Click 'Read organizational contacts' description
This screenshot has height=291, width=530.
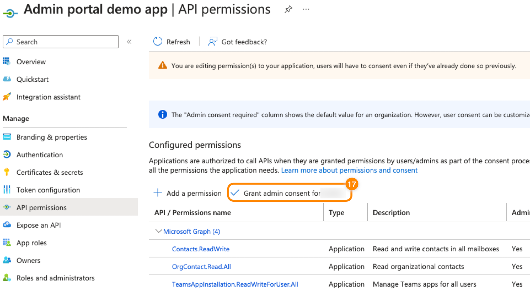(418, 267)
